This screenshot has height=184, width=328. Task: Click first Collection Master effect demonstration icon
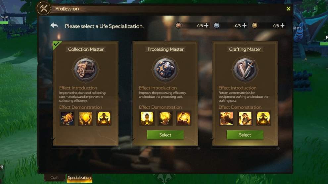(67, 118)
